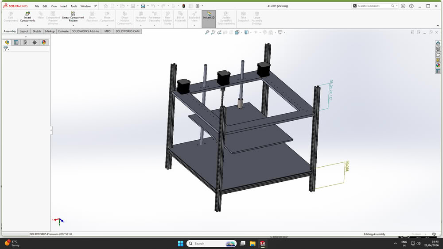This screenshot has height=249, width=443.
Task: Open the weather widget showing 37°C
Action: 13,243
